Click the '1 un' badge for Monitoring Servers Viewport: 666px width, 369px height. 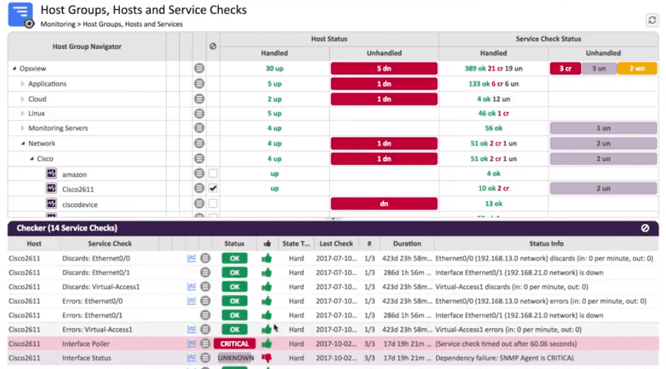(x=603, y=128)
